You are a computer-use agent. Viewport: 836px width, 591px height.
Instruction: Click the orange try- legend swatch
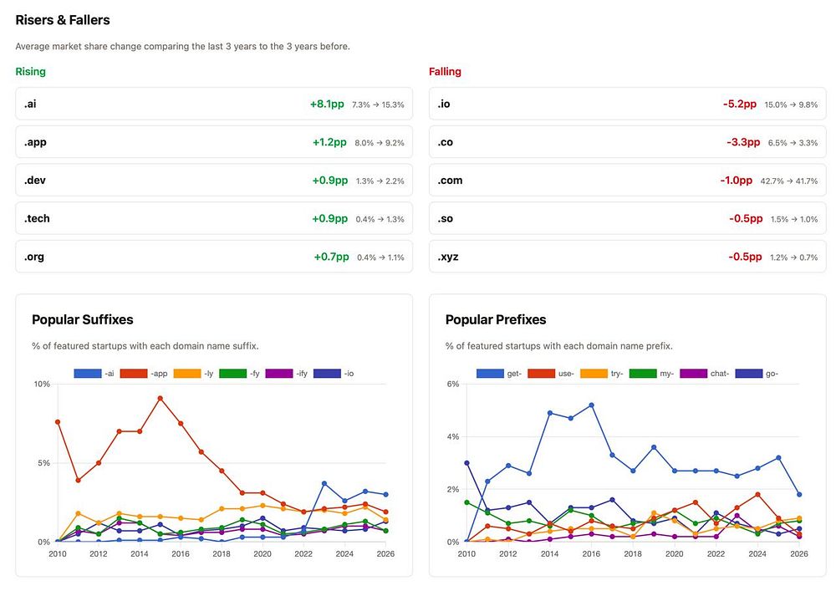(592, 373)
